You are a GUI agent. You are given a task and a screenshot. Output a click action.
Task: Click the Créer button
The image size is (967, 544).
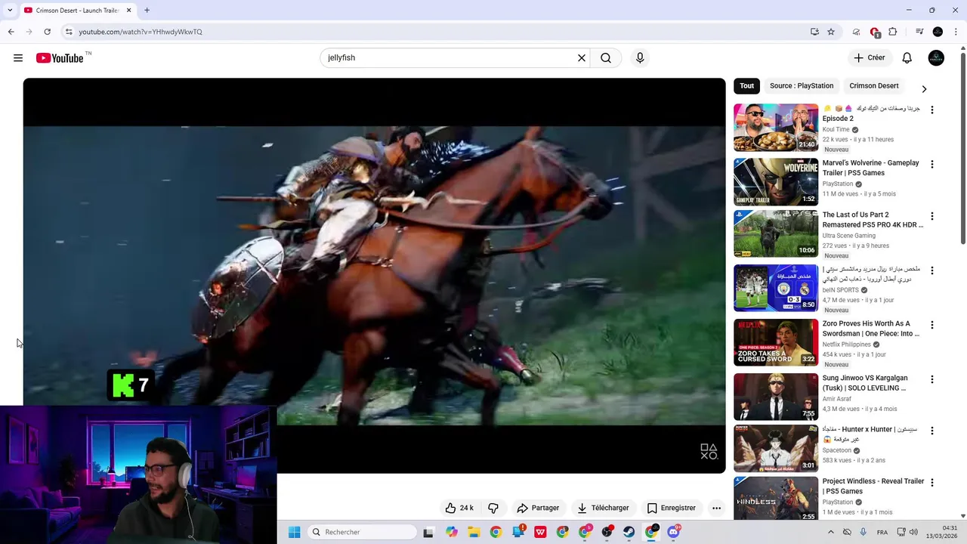[869, 57]
